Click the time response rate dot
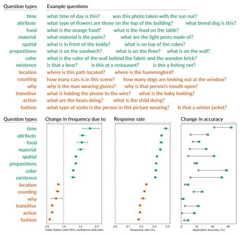Image resolution: width=243 pixels, height=235 pixels. 166,129
